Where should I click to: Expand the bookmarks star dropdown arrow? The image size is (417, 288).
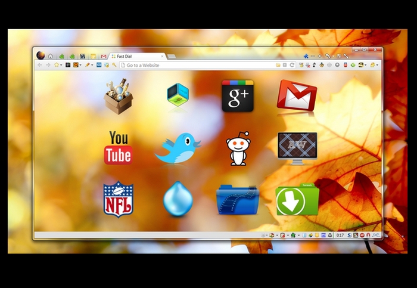click(x=61, y=65)
